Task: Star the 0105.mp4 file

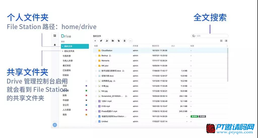Action: coord(96,106)
